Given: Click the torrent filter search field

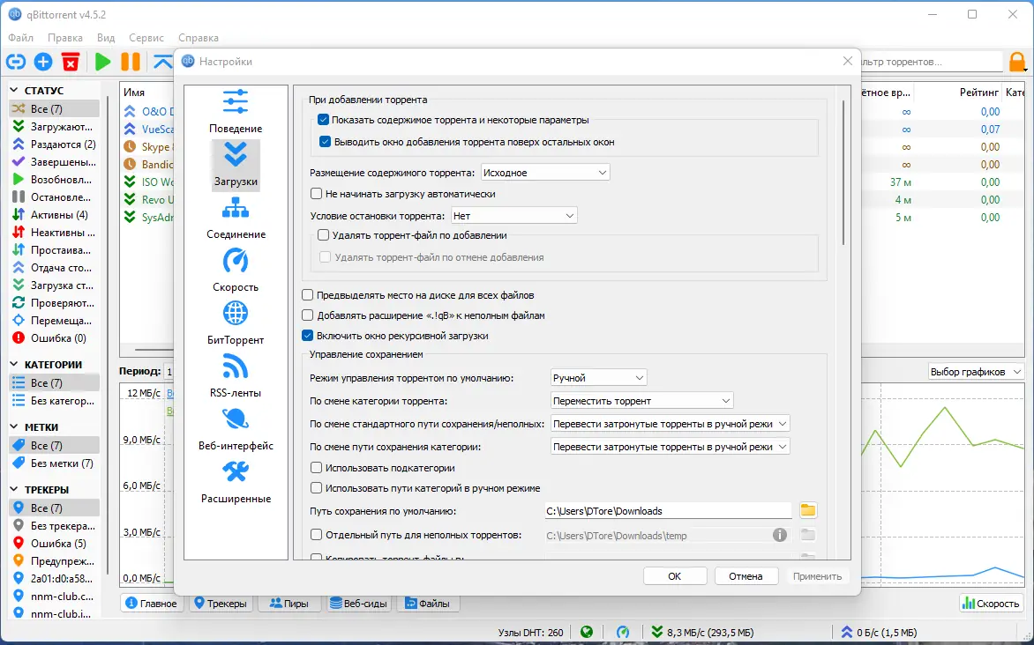Looking at the screenshot, I should point(931,62).
